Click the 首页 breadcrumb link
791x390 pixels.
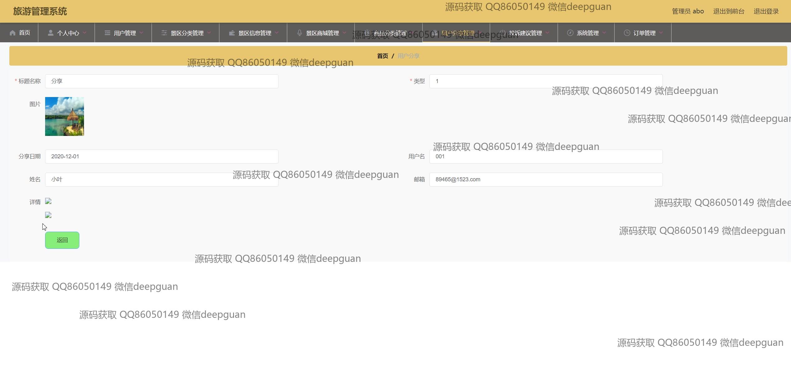pos(382,56)
